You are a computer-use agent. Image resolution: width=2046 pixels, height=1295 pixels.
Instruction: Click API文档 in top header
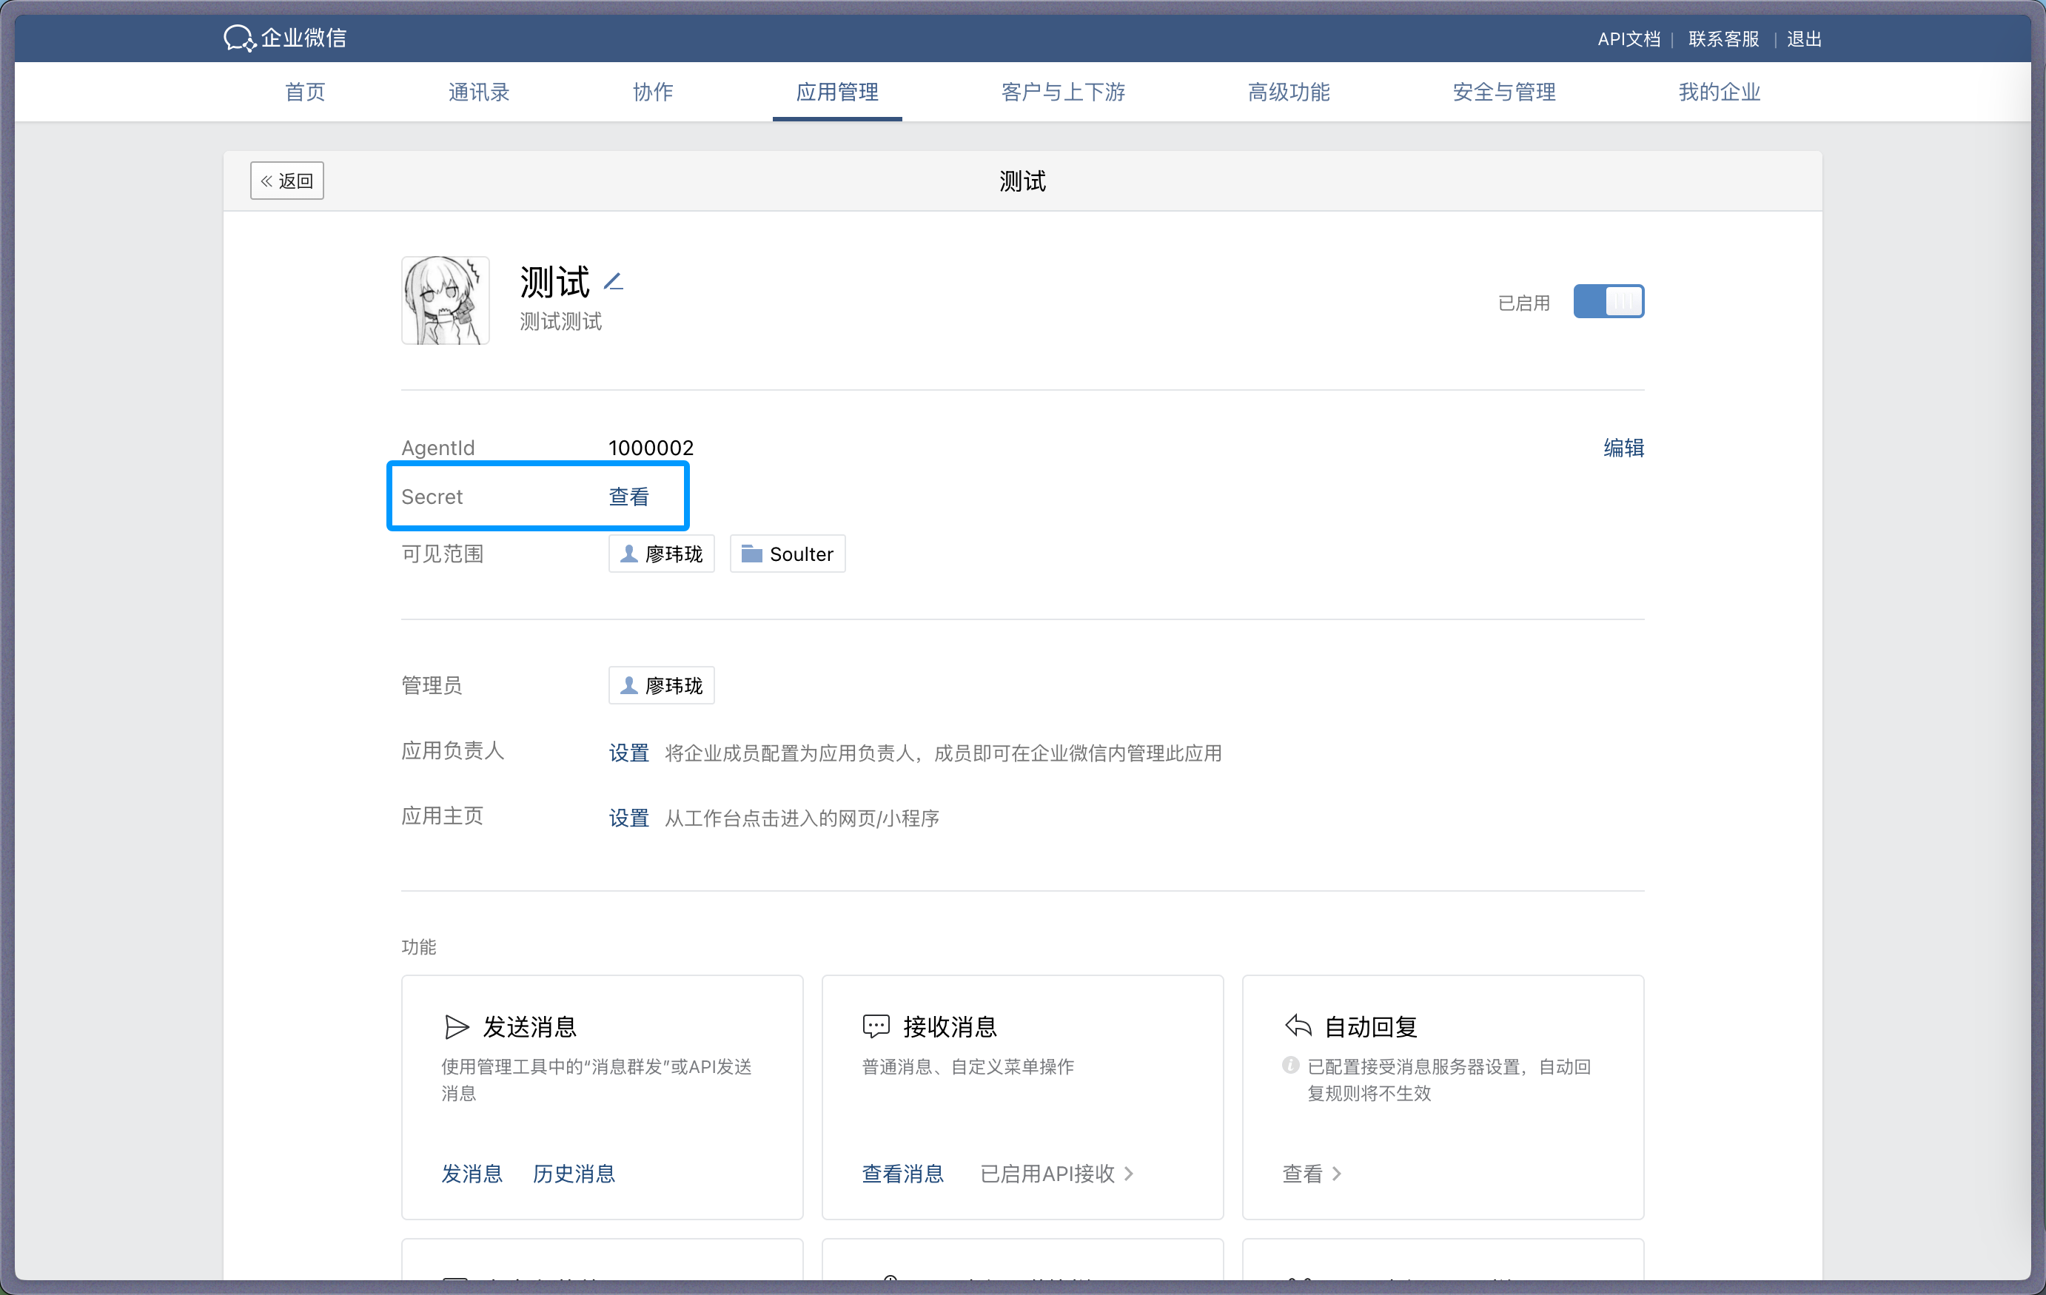tap(1628, 39)
